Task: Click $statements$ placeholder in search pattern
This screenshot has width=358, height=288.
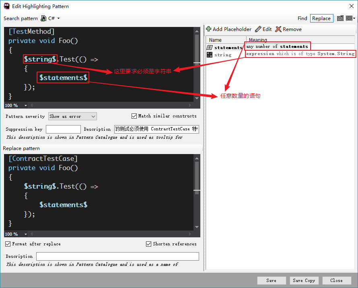Action: pos(63,78)
